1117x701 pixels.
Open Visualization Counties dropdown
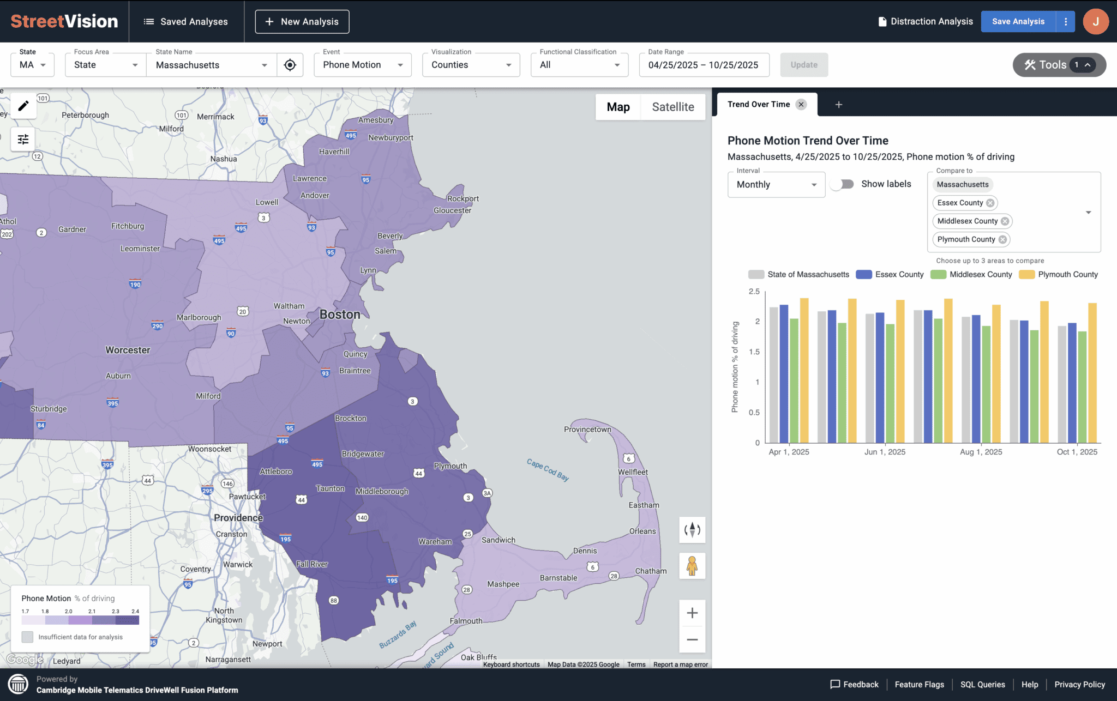click(x=471, y=65)
